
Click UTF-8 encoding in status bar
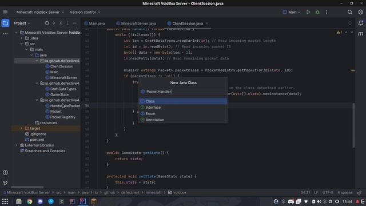click(328, 192)
